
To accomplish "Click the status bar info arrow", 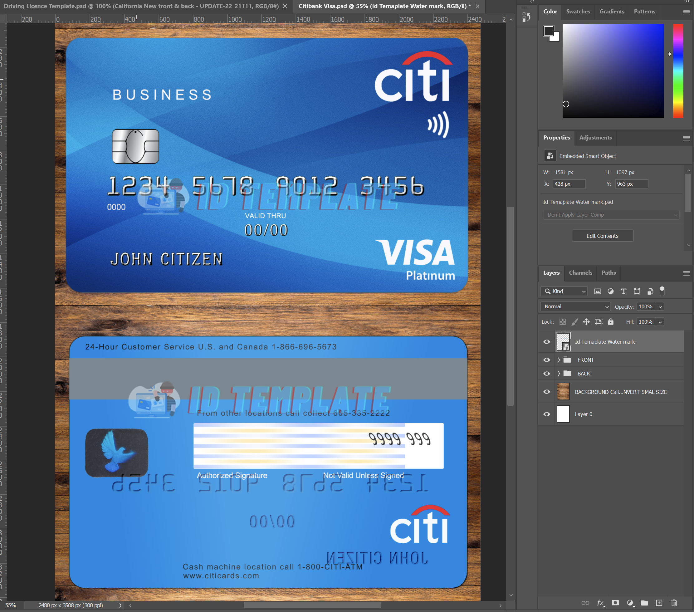I will (x=120, y=605).
